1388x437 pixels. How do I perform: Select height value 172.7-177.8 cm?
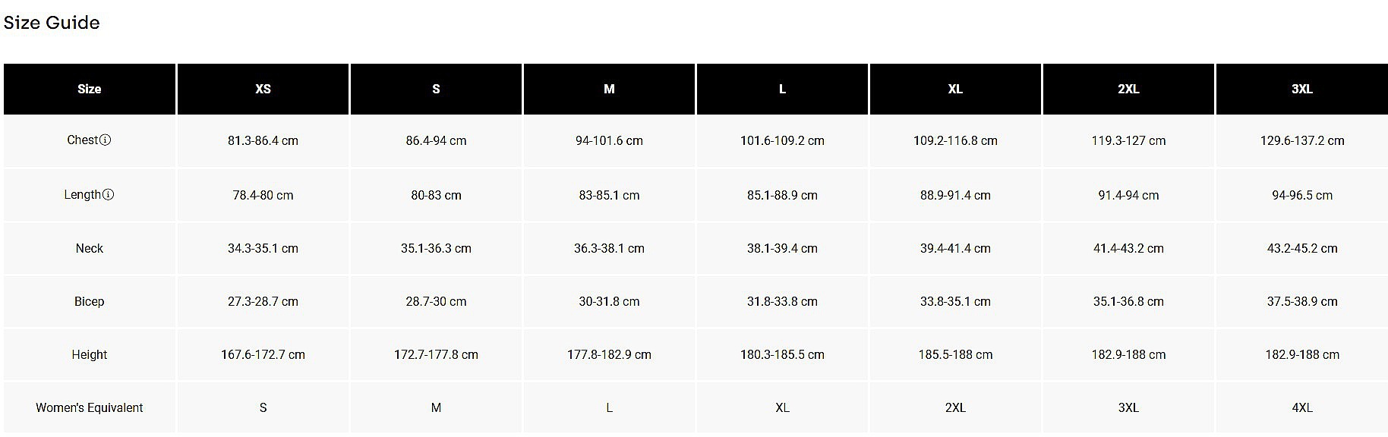[x=436, y=355]
